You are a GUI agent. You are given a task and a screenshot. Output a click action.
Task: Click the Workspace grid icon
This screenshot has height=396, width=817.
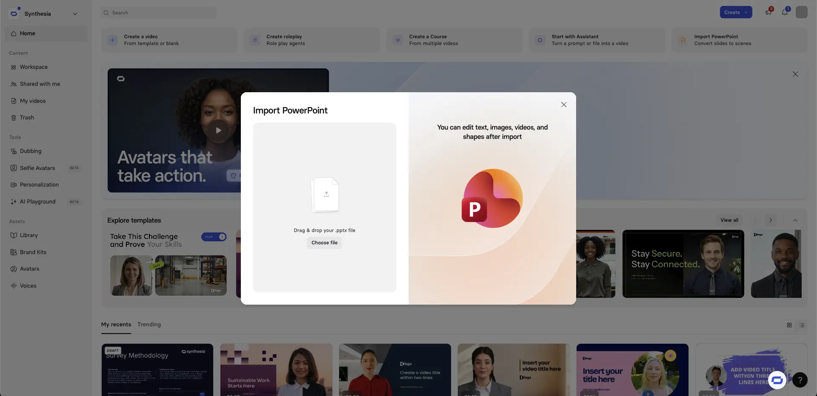point(14,67)
